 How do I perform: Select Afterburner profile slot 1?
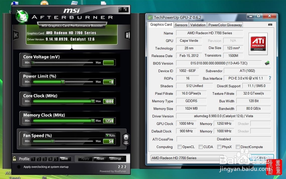[x=33, y=159]
